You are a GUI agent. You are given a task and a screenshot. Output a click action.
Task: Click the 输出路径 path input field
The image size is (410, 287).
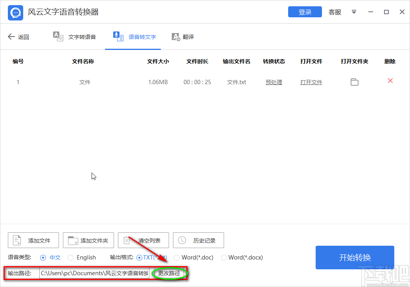[x=94, y=273]
